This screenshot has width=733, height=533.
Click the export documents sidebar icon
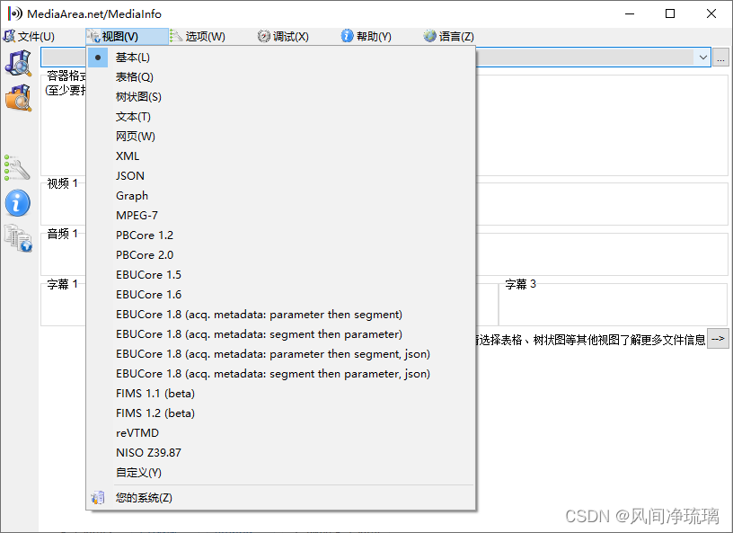18,238
